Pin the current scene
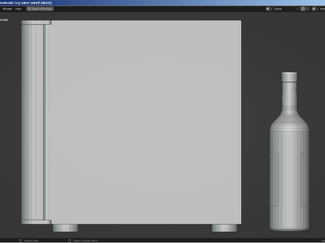This screenshot has width=325, height=243. coord(298,9)
